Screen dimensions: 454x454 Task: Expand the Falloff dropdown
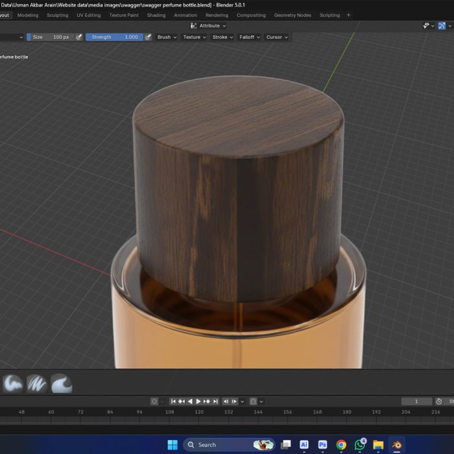(249, 37)
